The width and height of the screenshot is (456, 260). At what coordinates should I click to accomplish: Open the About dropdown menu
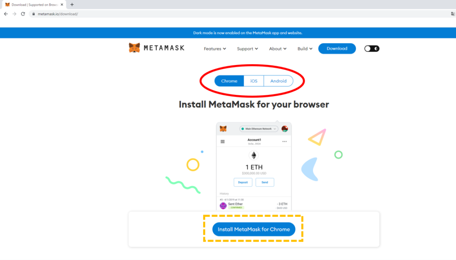pos(277,49)
